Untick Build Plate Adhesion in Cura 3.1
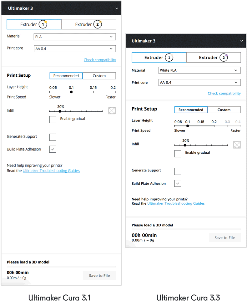This screenshot has height=301, width=247. pos(53,149)
